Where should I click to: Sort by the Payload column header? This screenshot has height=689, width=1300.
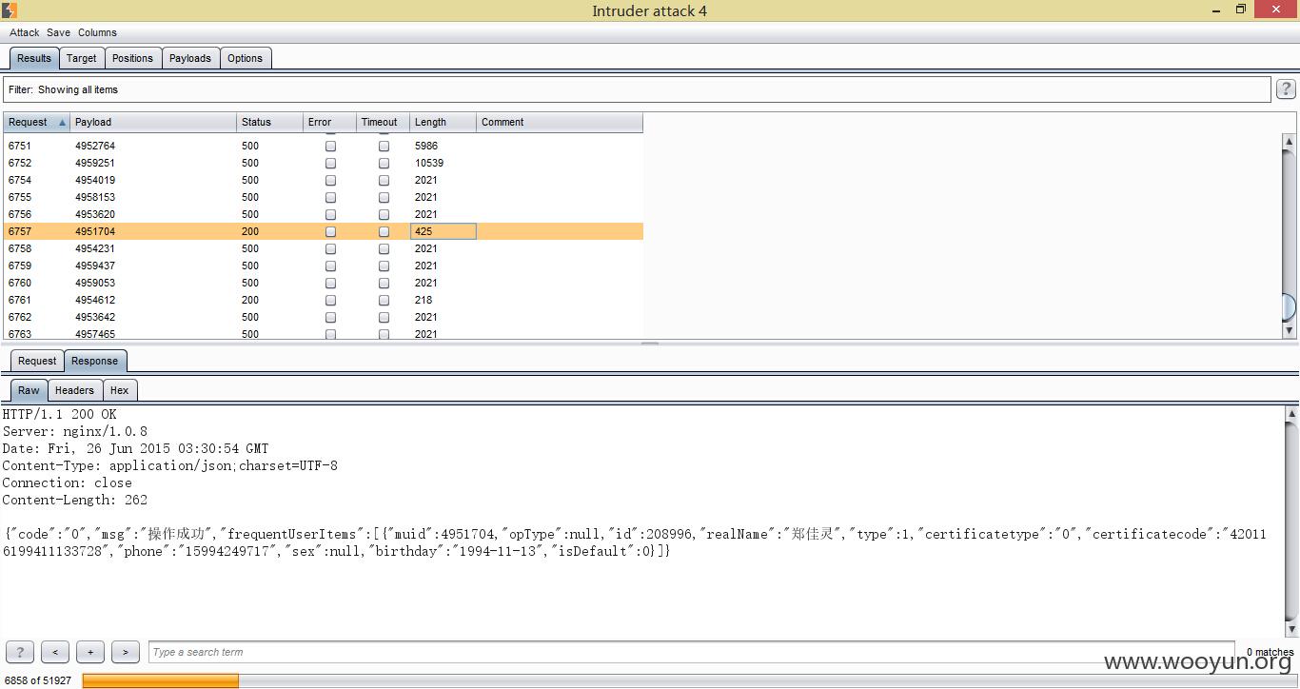pos(153,122)
